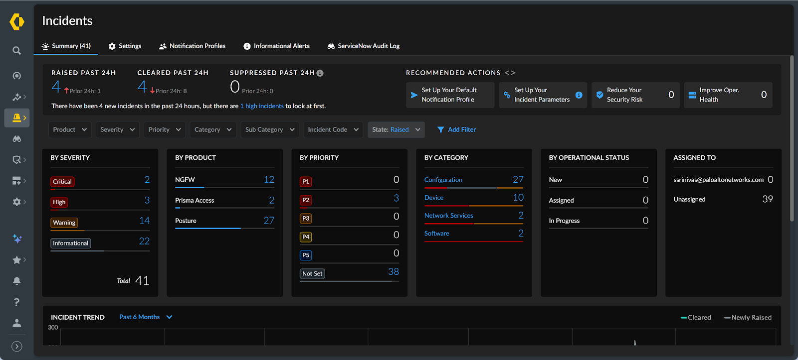Follow the '1 high incidents' link

pyautogui.click(x=262, y=106)
